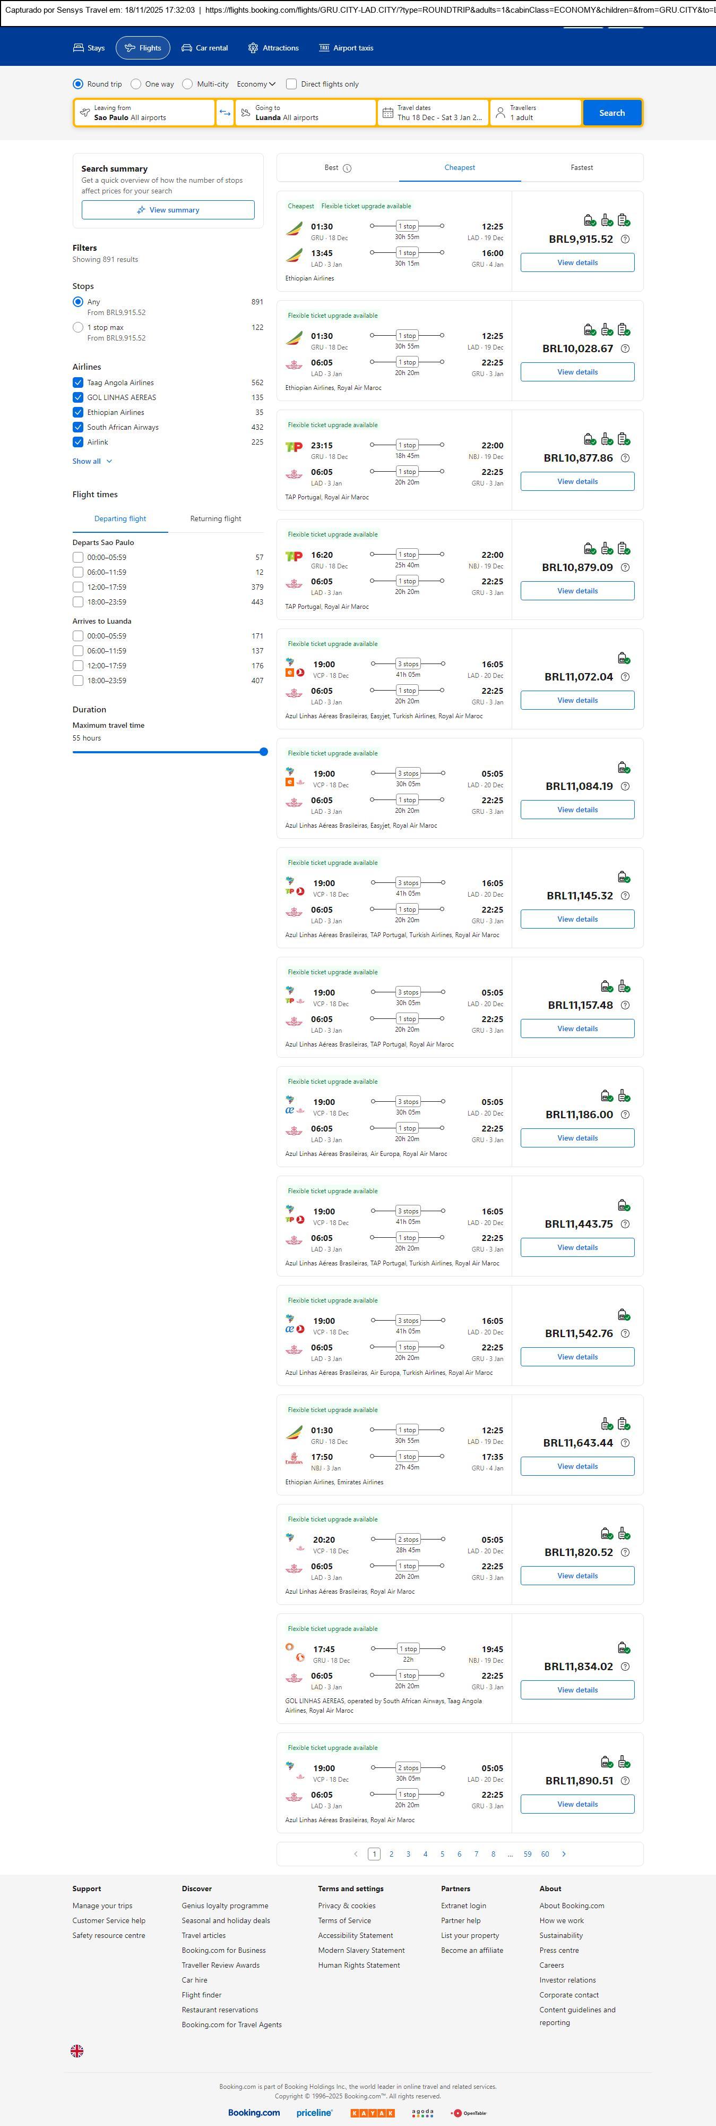This screenshot has height=2126, width=716.
Task: Click the traveller person icon in Travellers field
Action: click(x=500, y=113)
